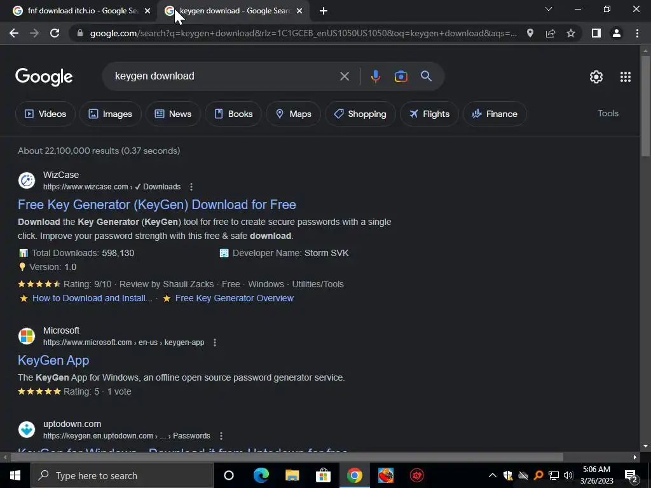Open more options for WizCase result

click(x=191, y=187)
